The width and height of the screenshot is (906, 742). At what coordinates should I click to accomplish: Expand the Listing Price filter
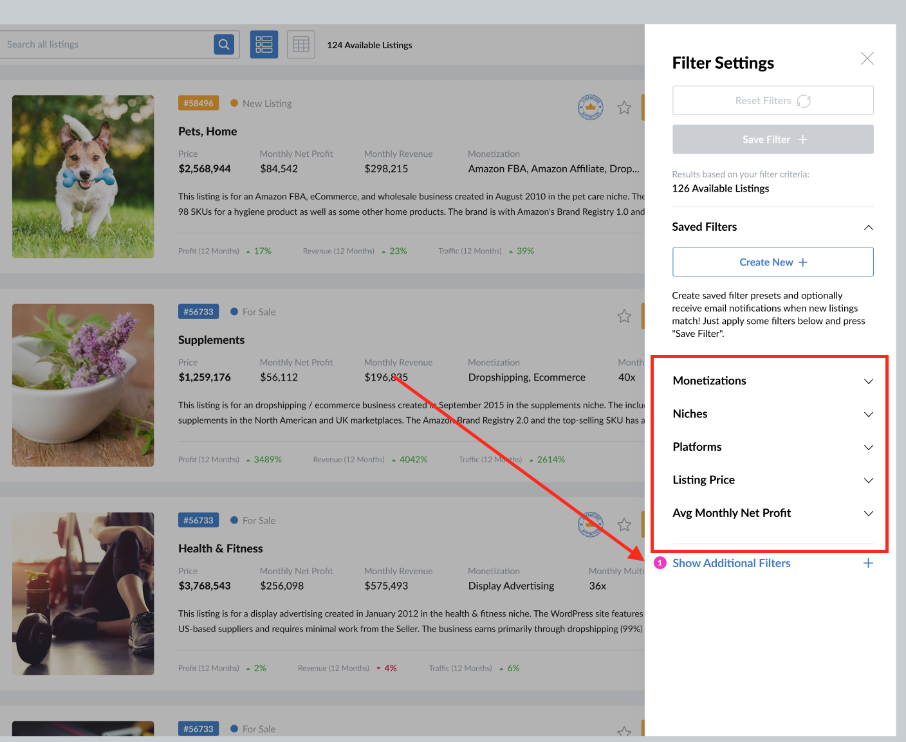point(868,480)
